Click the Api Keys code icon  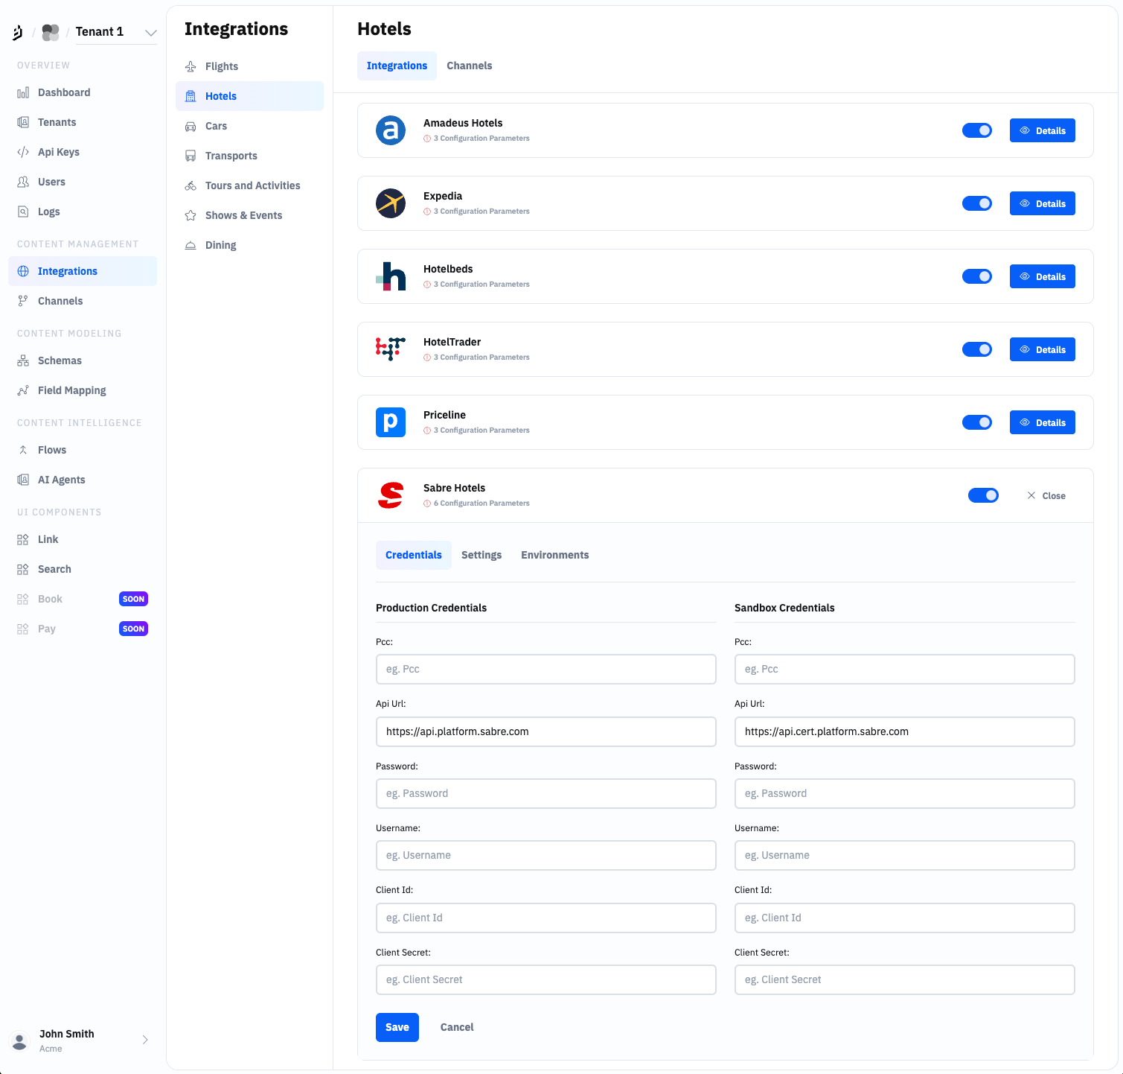point(23,152)
